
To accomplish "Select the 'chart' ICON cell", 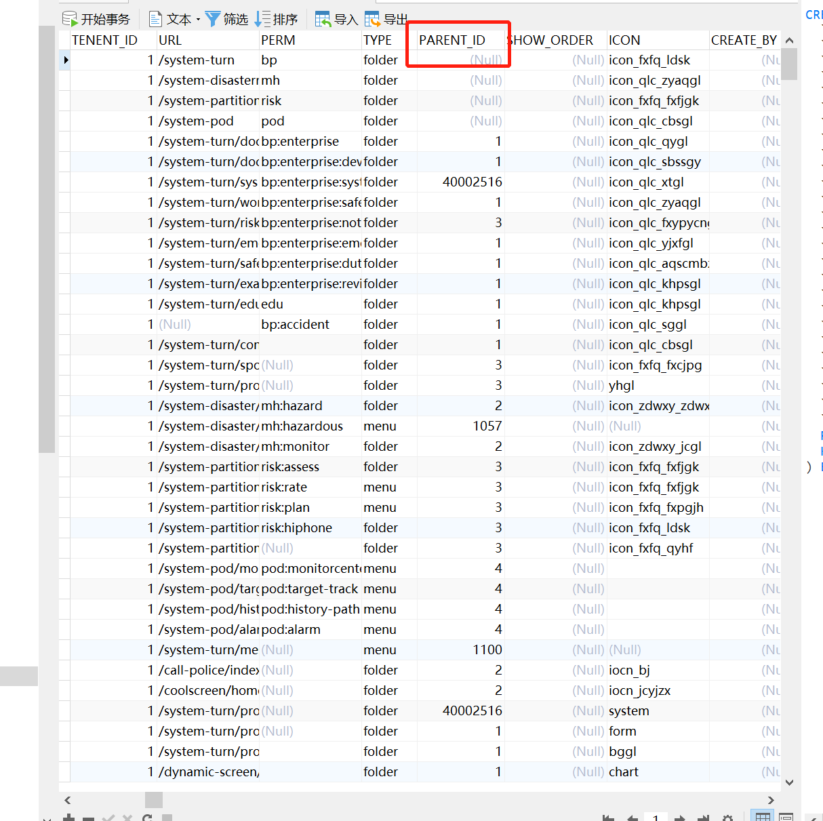I will click(658, 772).
